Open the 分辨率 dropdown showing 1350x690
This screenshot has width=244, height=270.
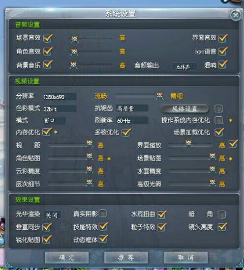(x=60, y=97)
